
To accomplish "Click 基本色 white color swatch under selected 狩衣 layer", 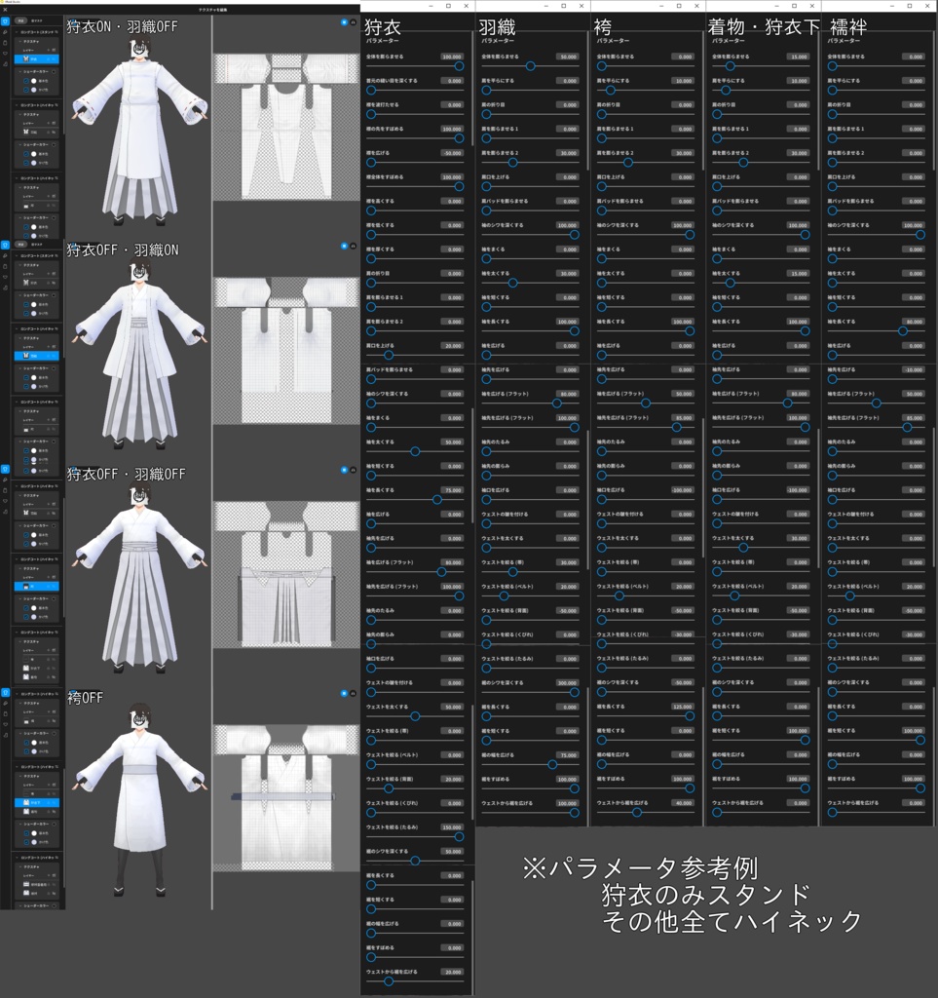I will [34, 81].
